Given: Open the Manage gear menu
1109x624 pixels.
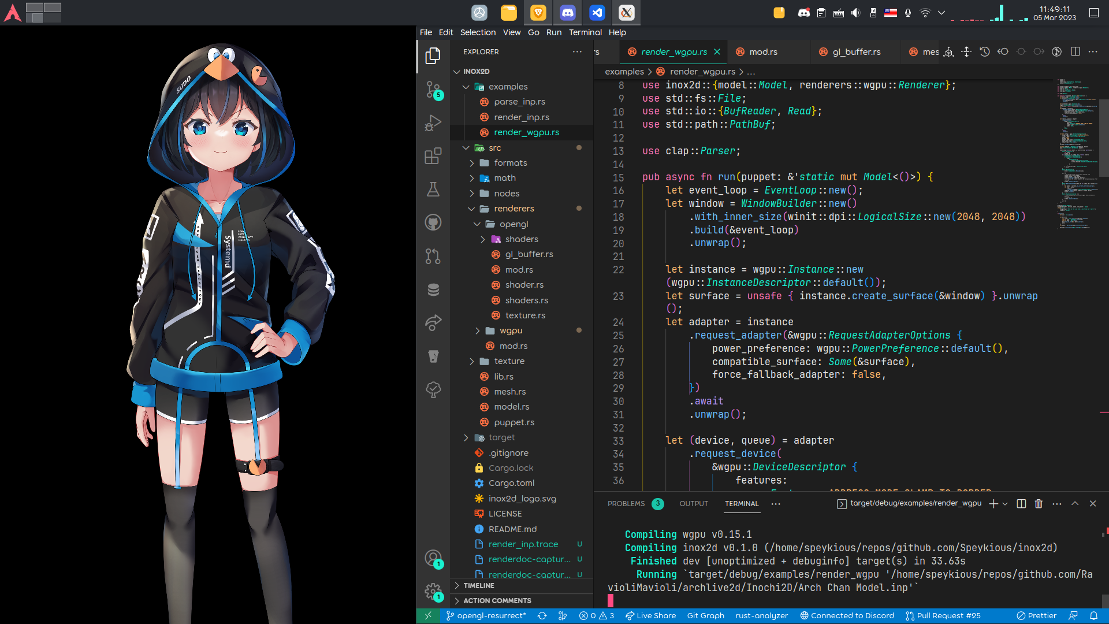Looking at the screenshot, I should [x=433, y=592].
